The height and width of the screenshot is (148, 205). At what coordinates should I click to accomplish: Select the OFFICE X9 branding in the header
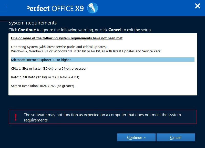(67, 8)
